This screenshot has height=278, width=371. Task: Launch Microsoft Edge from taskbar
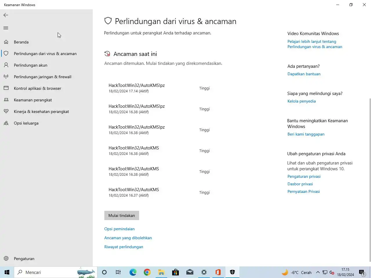[133, 272]
